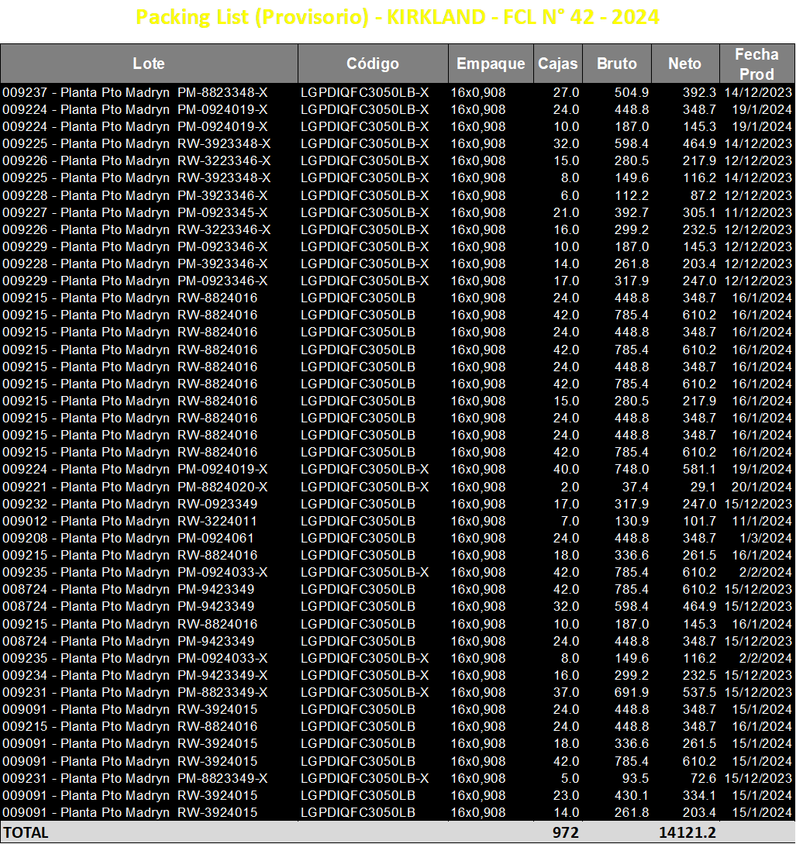Screen dimensions: 796x844
Task: Click the Bruto column header
Action: point(617,64)
